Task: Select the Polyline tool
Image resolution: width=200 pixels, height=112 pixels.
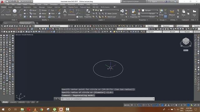Action: click(x=8, y=12)
